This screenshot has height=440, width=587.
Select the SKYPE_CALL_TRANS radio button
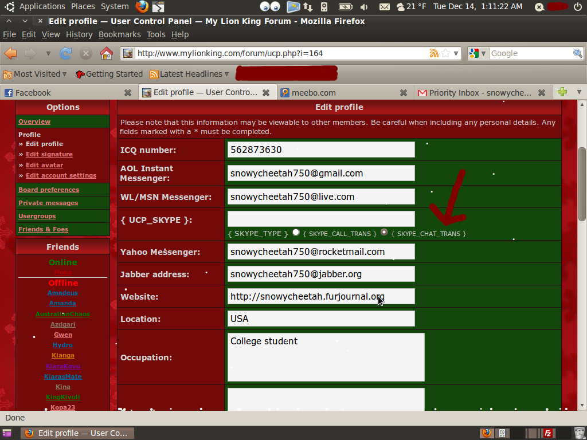pyautogui.click(x=296, y=233)
